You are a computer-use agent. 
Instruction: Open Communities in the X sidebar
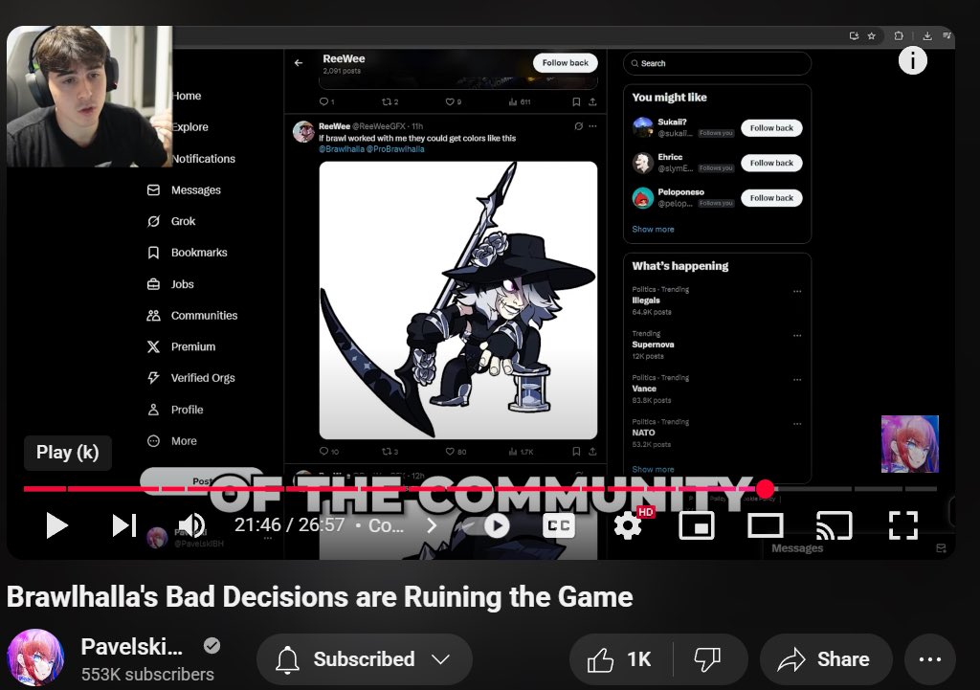[x=191, y=316]
